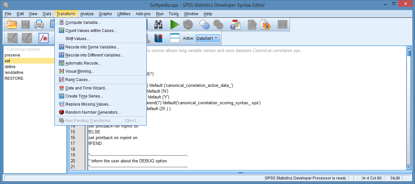415x184 pixels.
Task: Select '!enddefine.' in navigation pane
Action: [x=15, y=73]
